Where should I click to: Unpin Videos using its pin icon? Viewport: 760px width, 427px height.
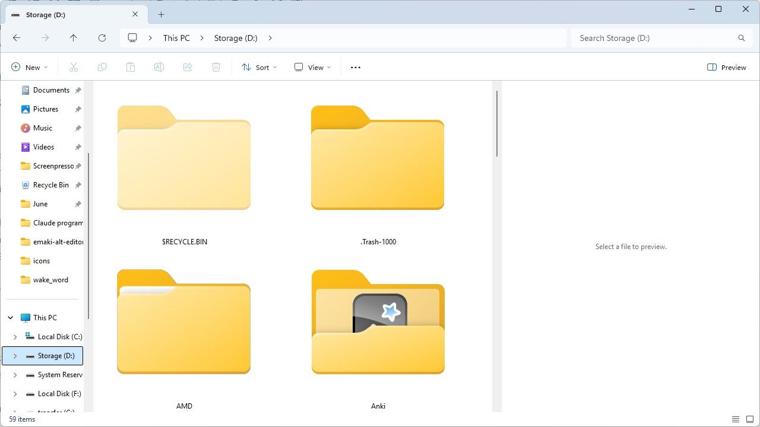coord(78,147)
